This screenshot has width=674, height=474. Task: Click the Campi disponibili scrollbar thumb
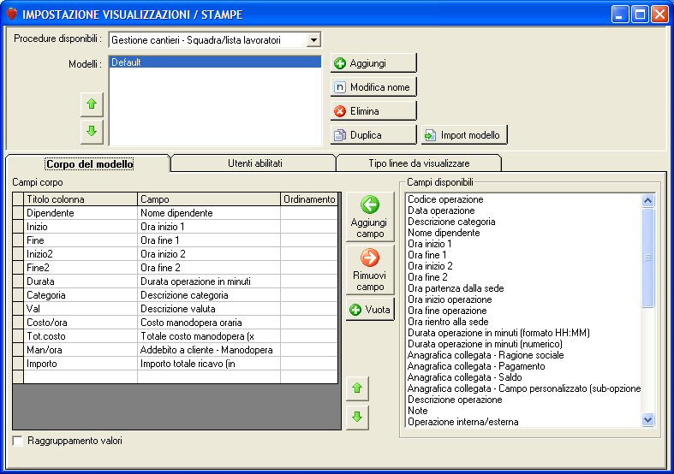tap(647, 258)
